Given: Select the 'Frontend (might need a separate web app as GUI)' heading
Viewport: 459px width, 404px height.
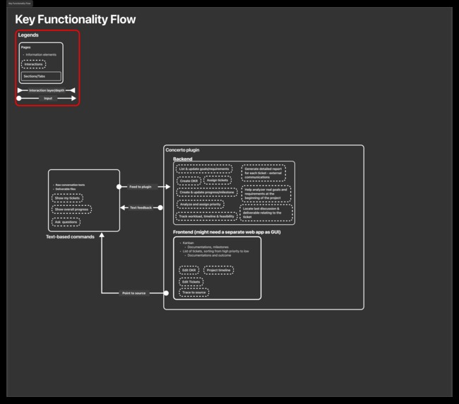Looking at the screenshot, I should tap(227, 232).
